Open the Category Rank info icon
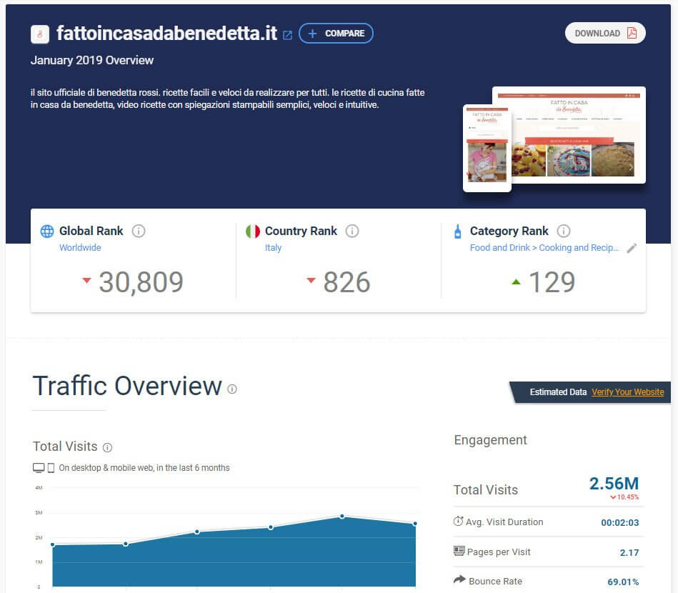The height and width of the screenshot is (593, 678). (564, 231)
